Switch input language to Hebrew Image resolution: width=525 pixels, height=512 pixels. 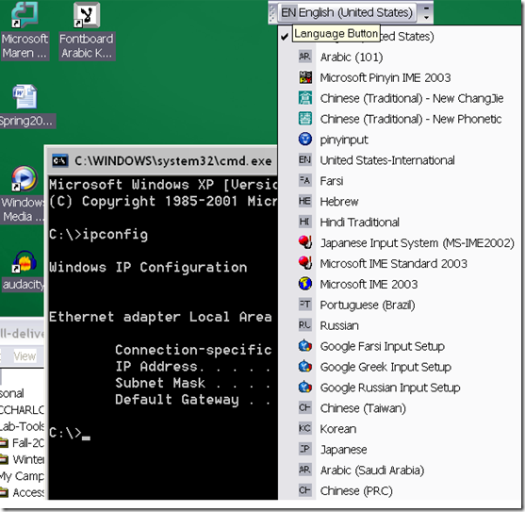400,201
